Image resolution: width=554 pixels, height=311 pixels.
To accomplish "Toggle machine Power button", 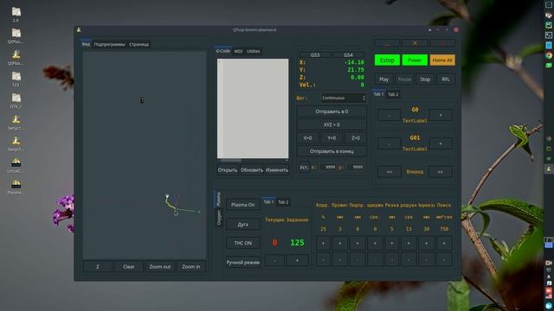I will [415, 60].
